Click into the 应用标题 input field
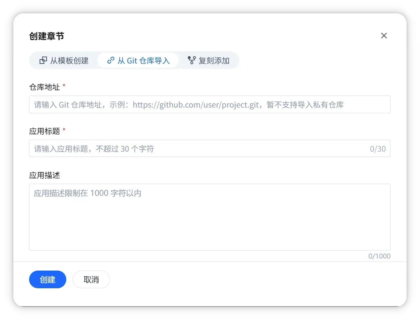 click(x=197, y=149)
